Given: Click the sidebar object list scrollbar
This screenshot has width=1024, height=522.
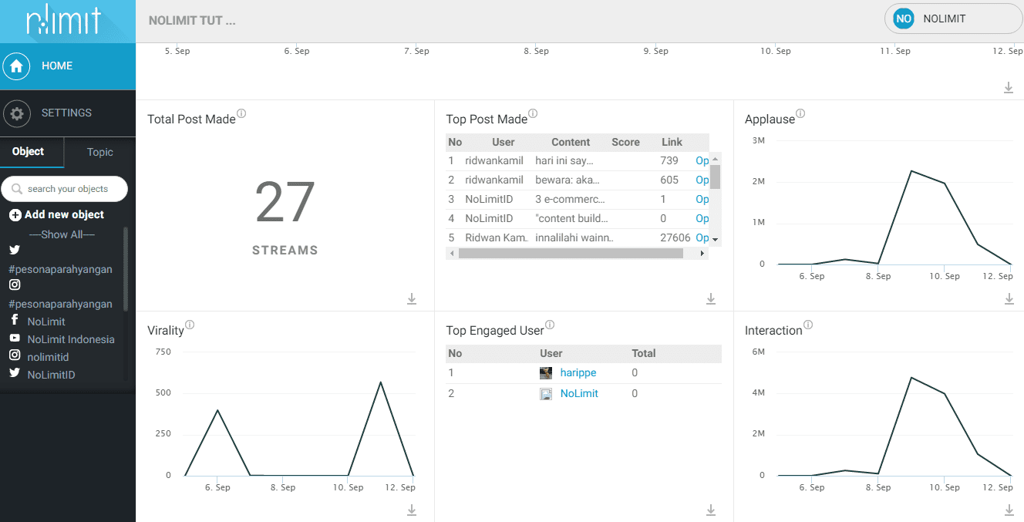Looking at the screenshot, I should point(126,269).
